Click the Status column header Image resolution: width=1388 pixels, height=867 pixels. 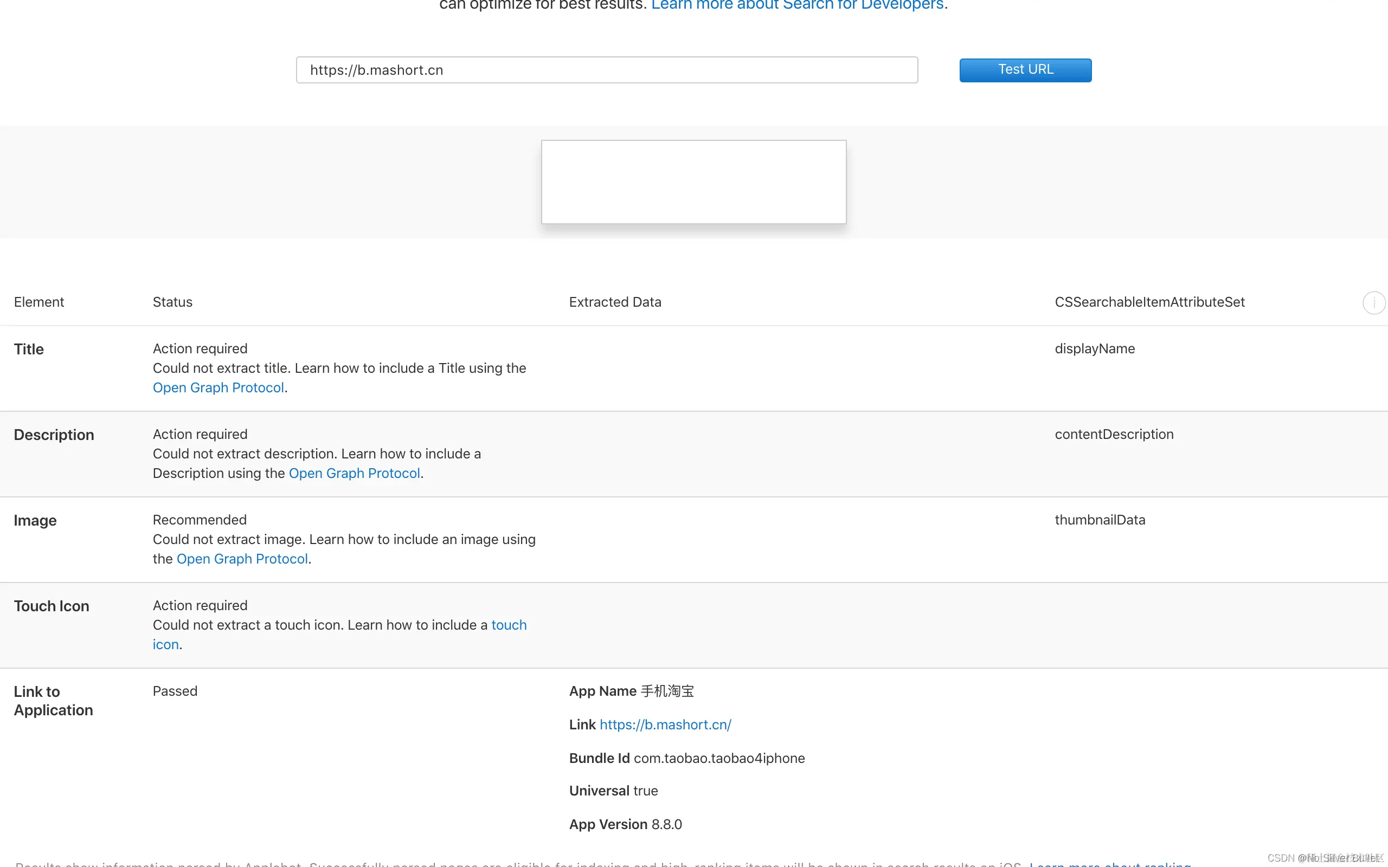(x=172, y=302)
